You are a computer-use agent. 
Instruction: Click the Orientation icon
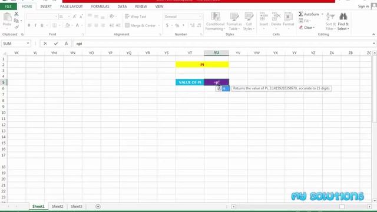[x=112, y=16]
